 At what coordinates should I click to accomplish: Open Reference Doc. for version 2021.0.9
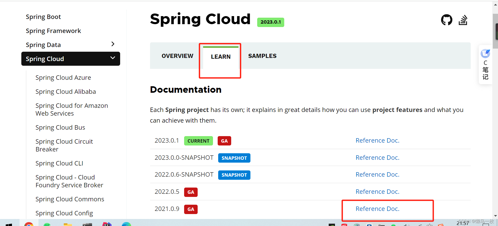pos(377,209)
